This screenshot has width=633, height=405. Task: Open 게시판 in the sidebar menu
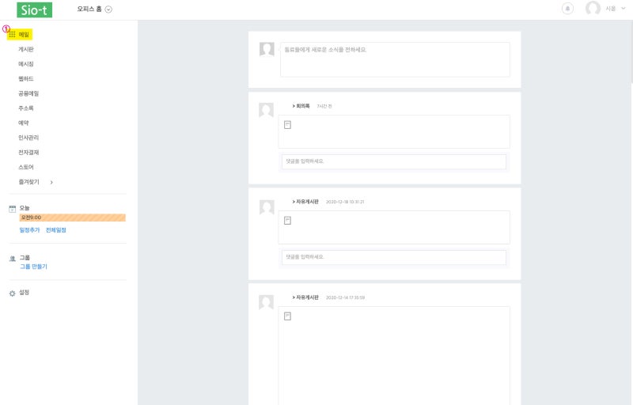[x=26, y=49]
